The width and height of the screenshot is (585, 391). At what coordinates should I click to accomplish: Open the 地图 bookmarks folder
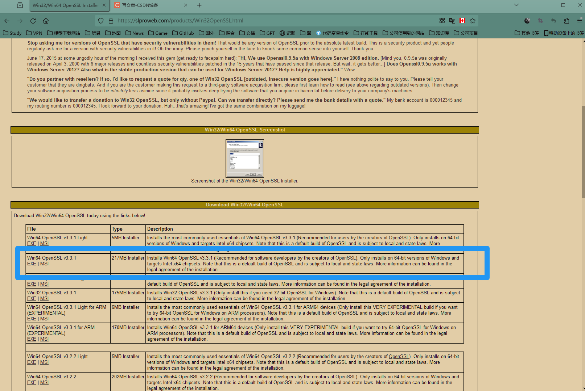tap(113, 33)
